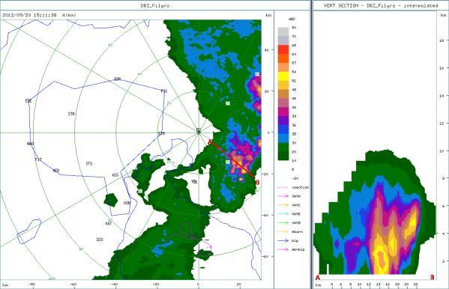Pick the magenta swatch in dBZ legend
449x289 pixels.
coord(283,112)
